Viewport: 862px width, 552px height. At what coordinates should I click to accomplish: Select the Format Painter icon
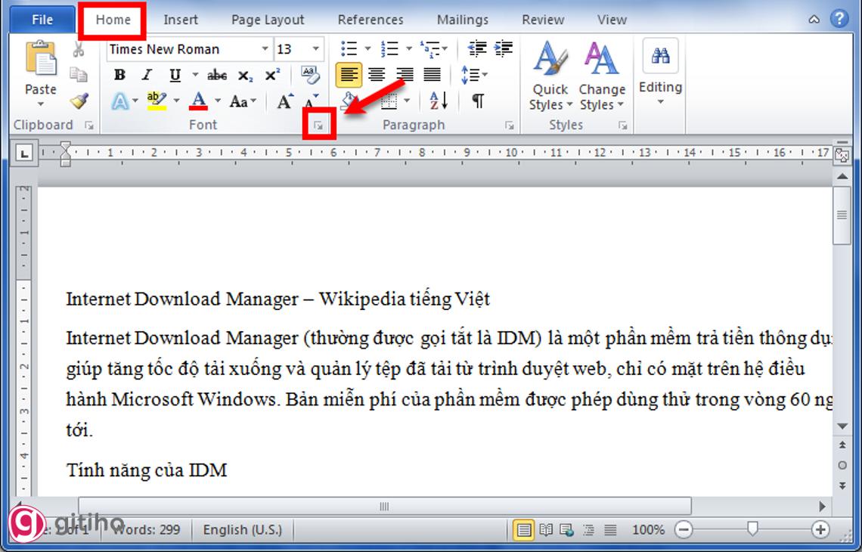point(79,99)
